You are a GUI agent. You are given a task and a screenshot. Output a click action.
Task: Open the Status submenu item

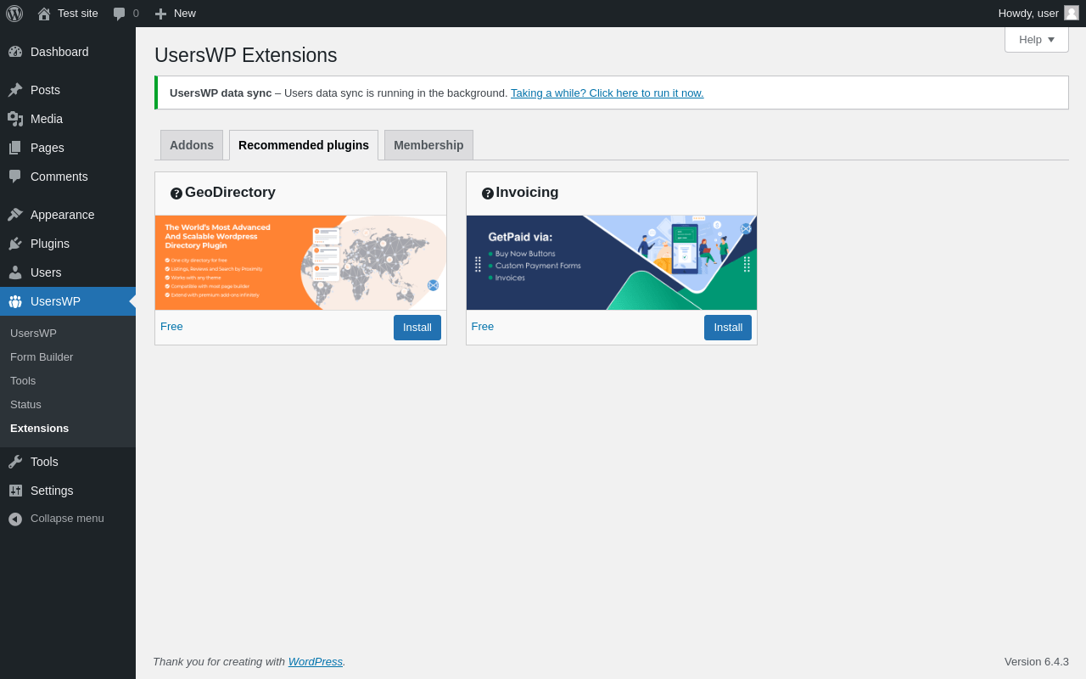pyautogui.click(x=25, y=405)
